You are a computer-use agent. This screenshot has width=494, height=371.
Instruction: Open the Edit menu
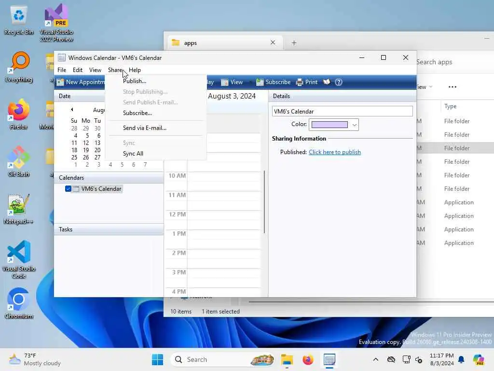(78, 70)
